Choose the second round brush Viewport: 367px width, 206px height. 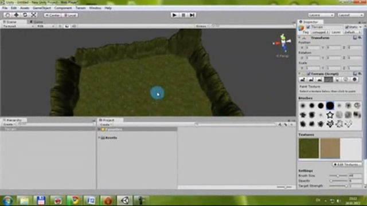coord(312,106)
